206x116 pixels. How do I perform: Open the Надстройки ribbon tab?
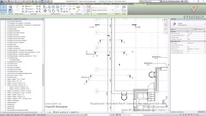(x=98, y=4)
